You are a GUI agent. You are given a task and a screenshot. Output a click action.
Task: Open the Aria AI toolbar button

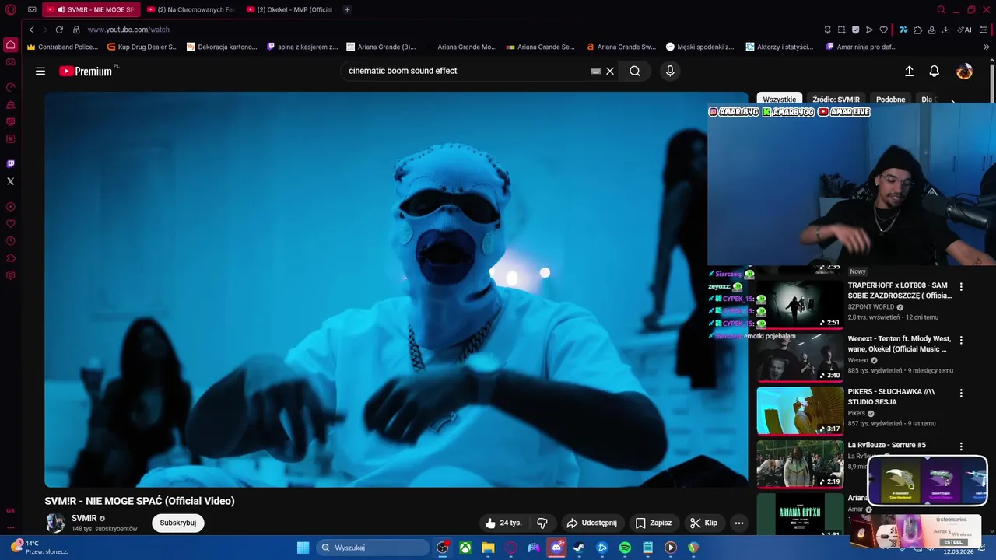(x=964, y=30)
